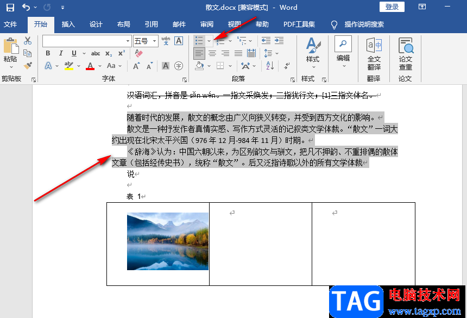
Task: Toggle Bold formatting
Action: (48, 53)
